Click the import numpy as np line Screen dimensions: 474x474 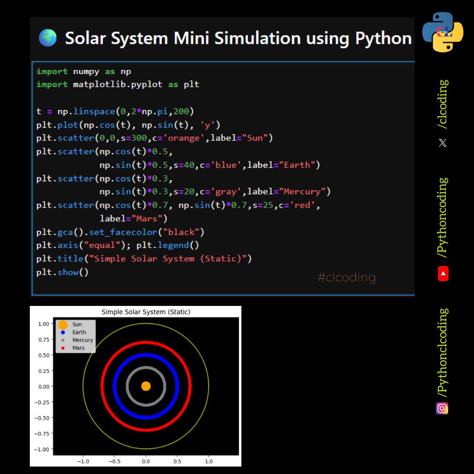(84, 72)
